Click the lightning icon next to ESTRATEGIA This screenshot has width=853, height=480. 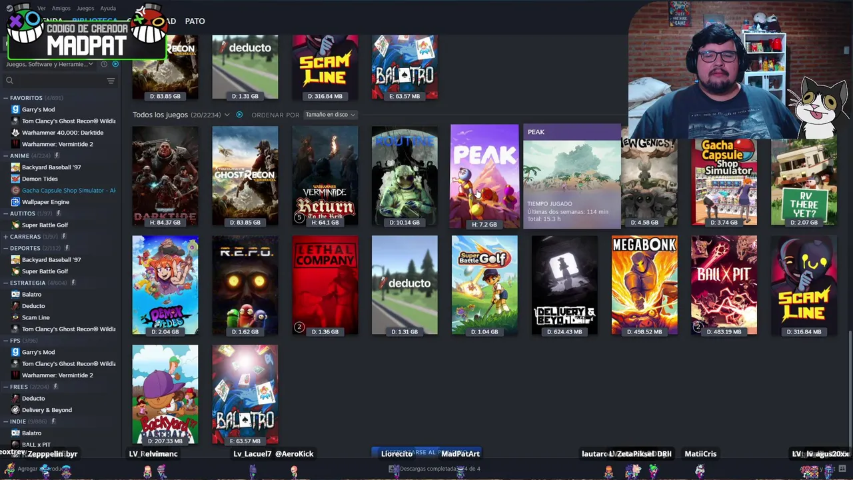pos(73,283)
